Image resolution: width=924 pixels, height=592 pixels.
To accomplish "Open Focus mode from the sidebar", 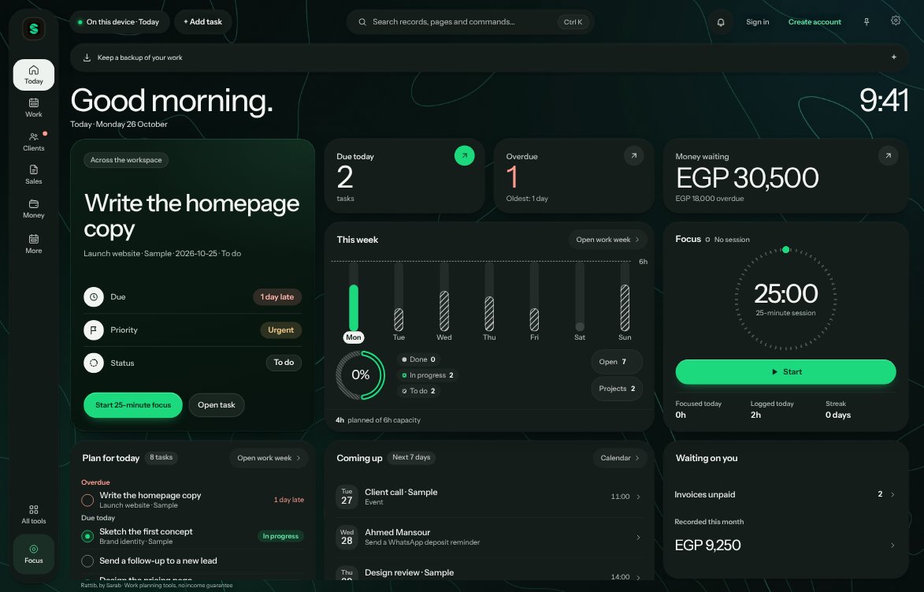I will tap(34, 554).
